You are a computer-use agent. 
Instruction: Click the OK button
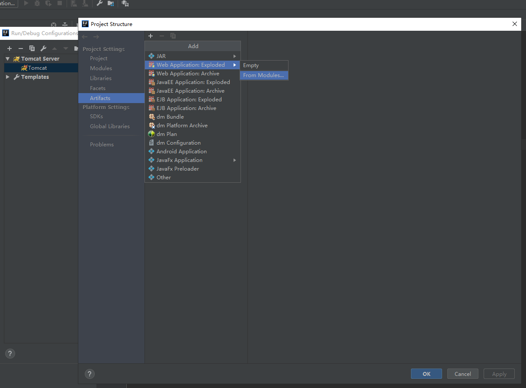pos(427,374)
